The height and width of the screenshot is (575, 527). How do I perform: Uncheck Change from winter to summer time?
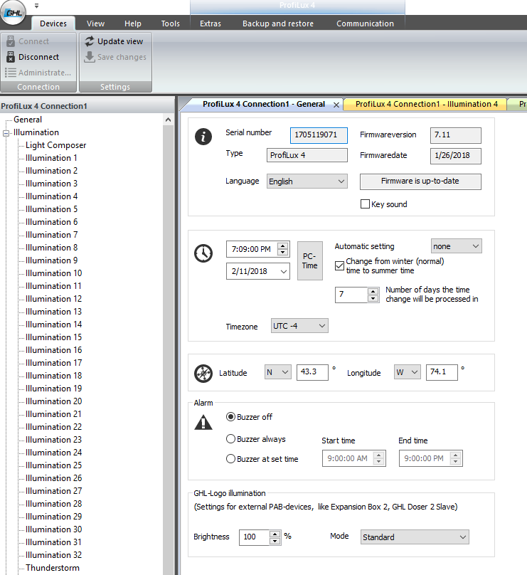[340, 265]
